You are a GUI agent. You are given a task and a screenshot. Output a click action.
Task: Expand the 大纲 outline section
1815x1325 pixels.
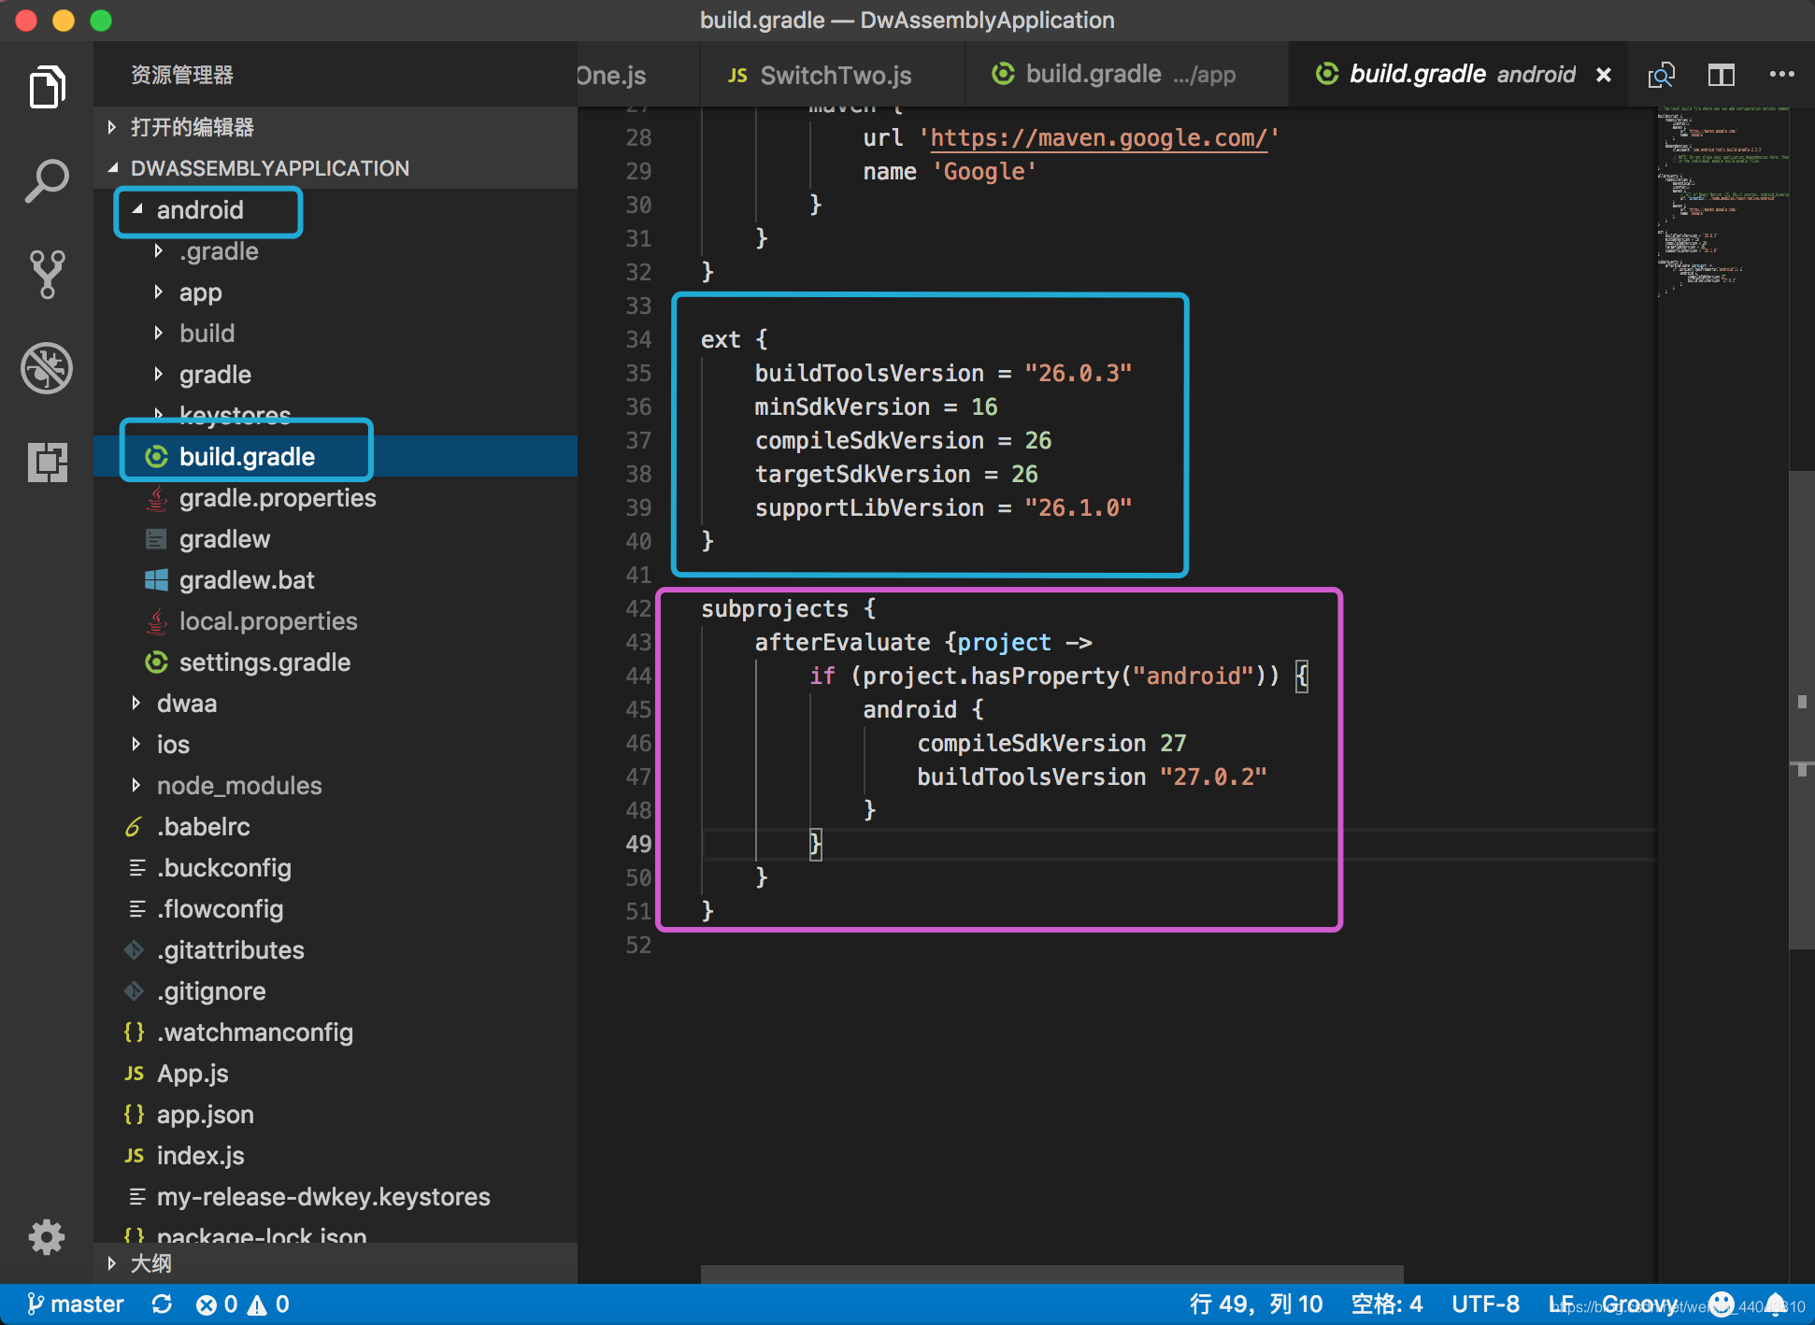click(x=336, y=1263)
